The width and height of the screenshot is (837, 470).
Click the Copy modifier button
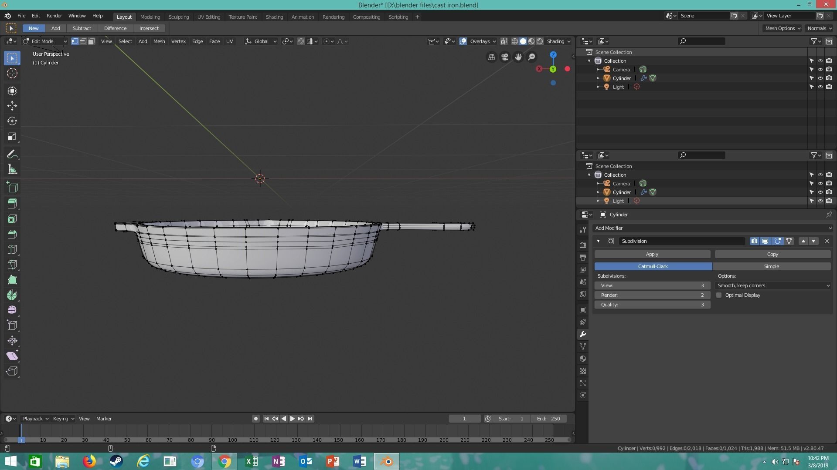pos(772,254)
